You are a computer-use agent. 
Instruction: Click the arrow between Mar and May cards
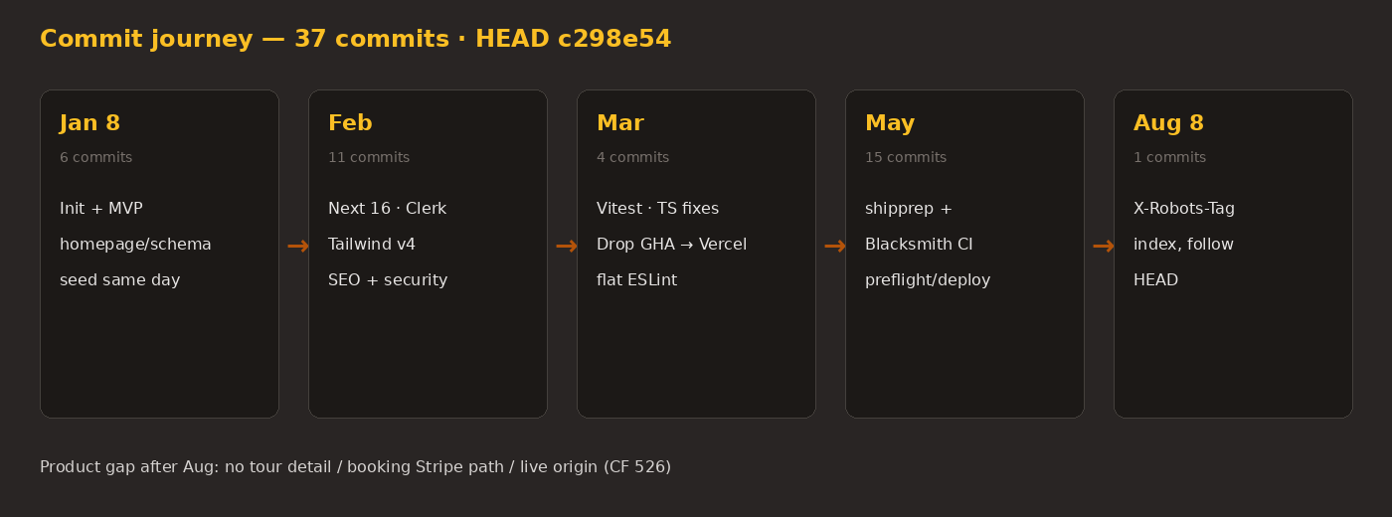click(x=834, y=246)
